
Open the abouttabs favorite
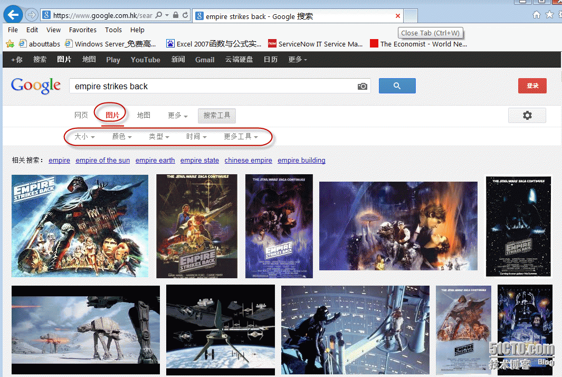40,44
